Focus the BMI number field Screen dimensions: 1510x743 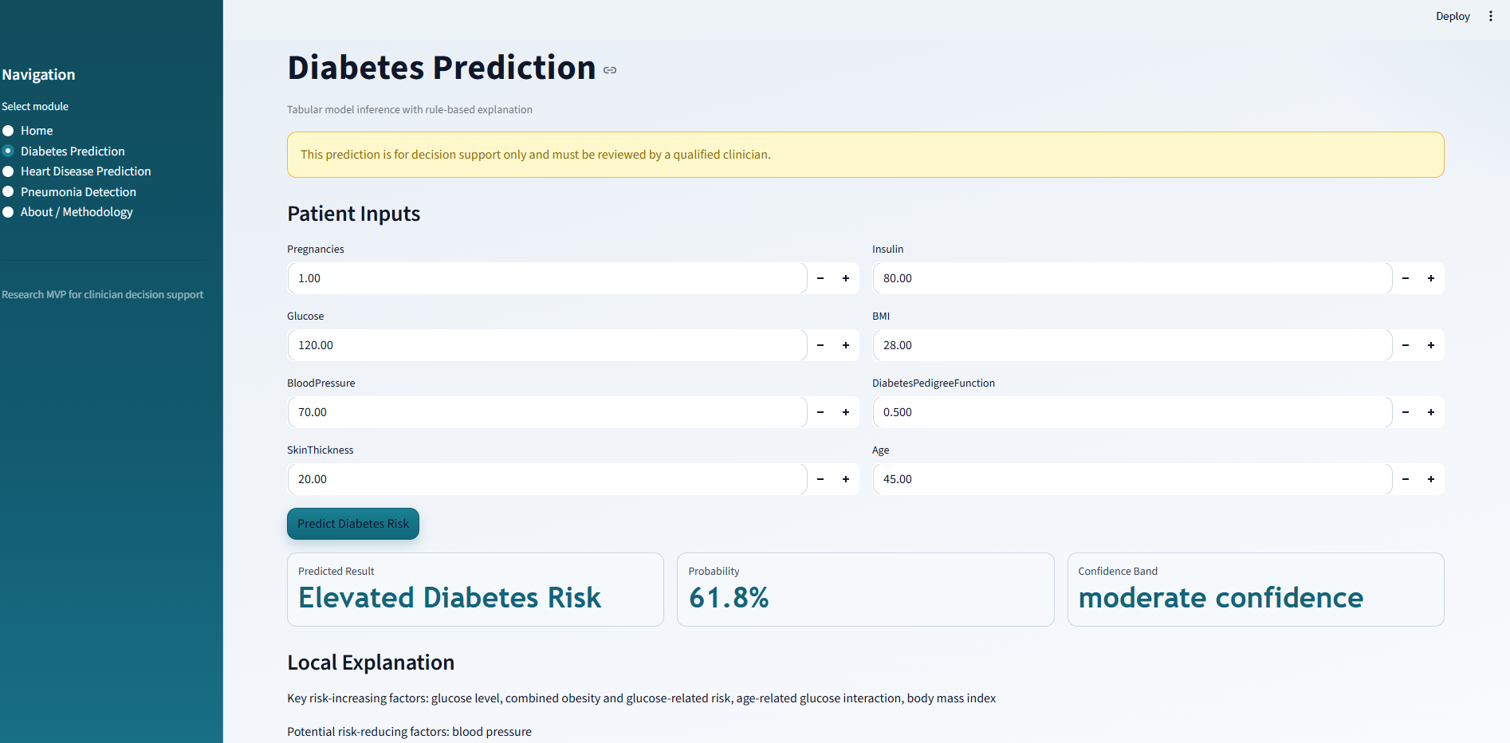coord(1132,345)
